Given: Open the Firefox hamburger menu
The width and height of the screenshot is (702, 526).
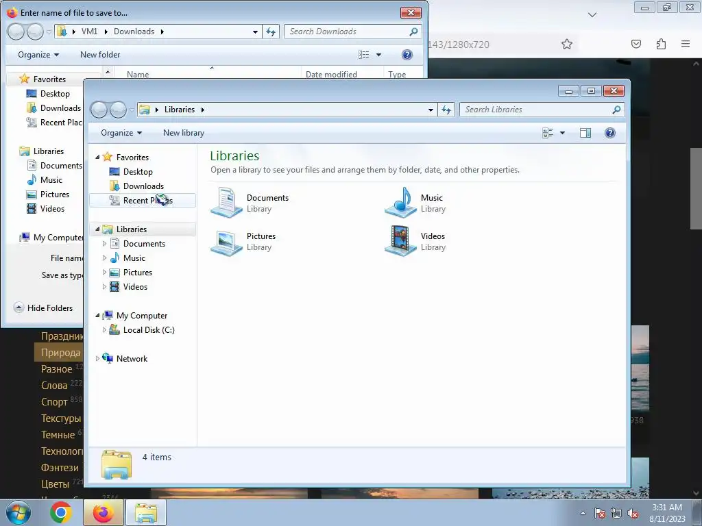Looking at the screenshot, I should pos(686,44).
